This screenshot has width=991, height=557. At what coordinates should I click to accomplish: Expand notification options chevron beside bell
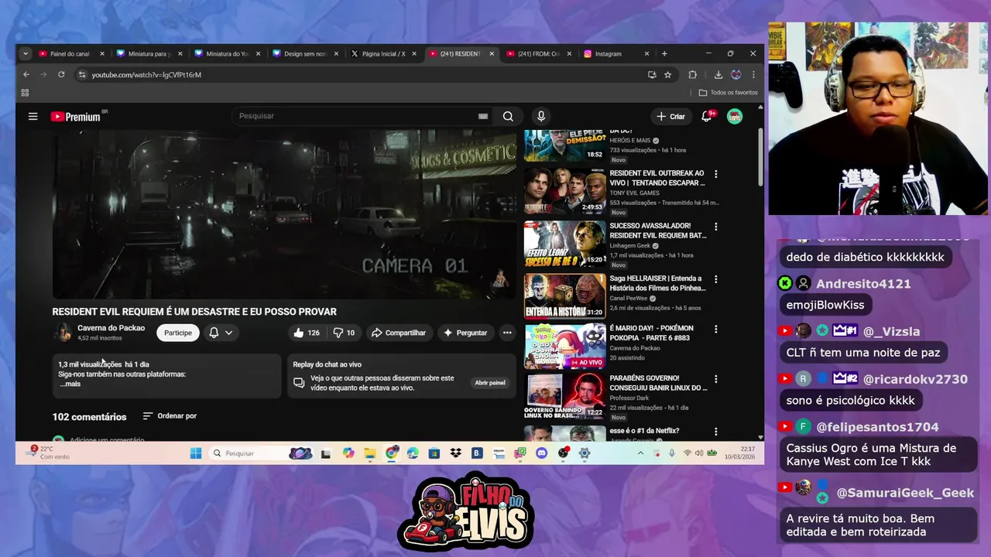point(228,333)
